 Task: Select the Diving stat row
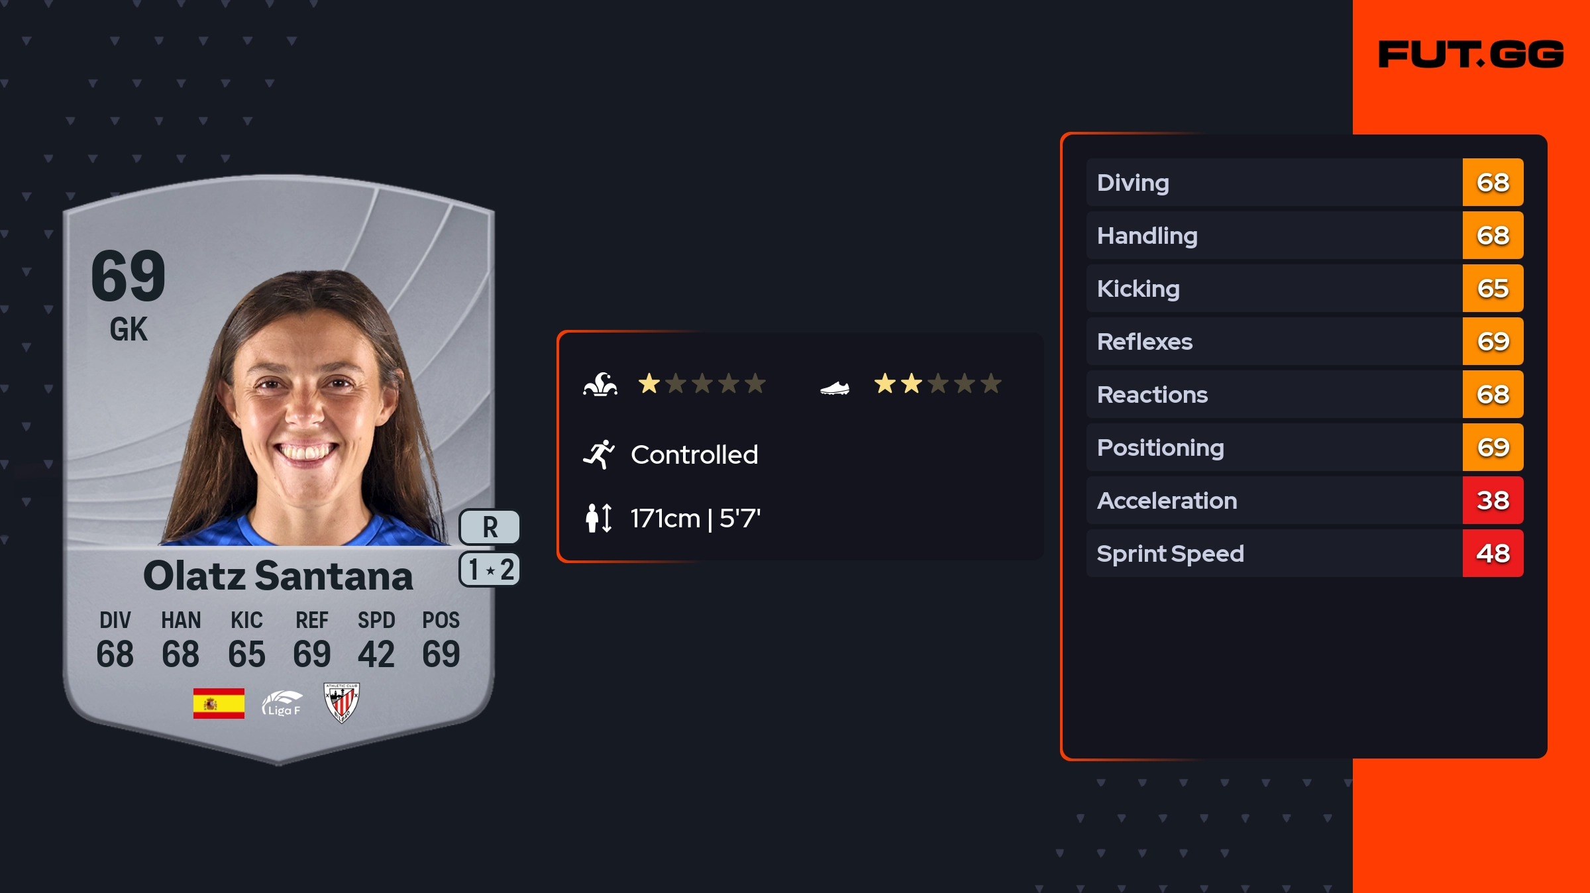(x=1273, y=182)
